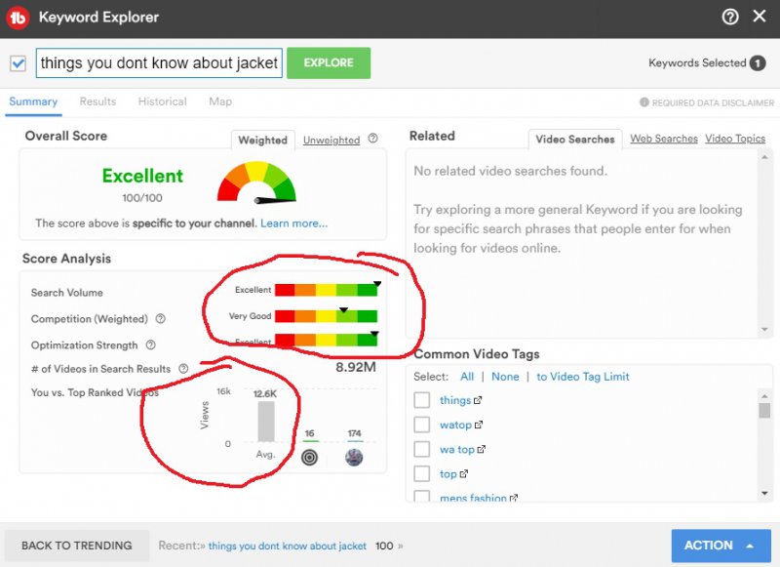Click the target icon below the views chart
Screen dimensions: 780x567
pos(309,457)
